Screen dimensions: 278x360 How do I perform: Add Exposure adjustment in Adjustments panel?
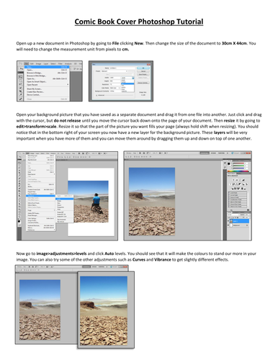pos(243,180)
